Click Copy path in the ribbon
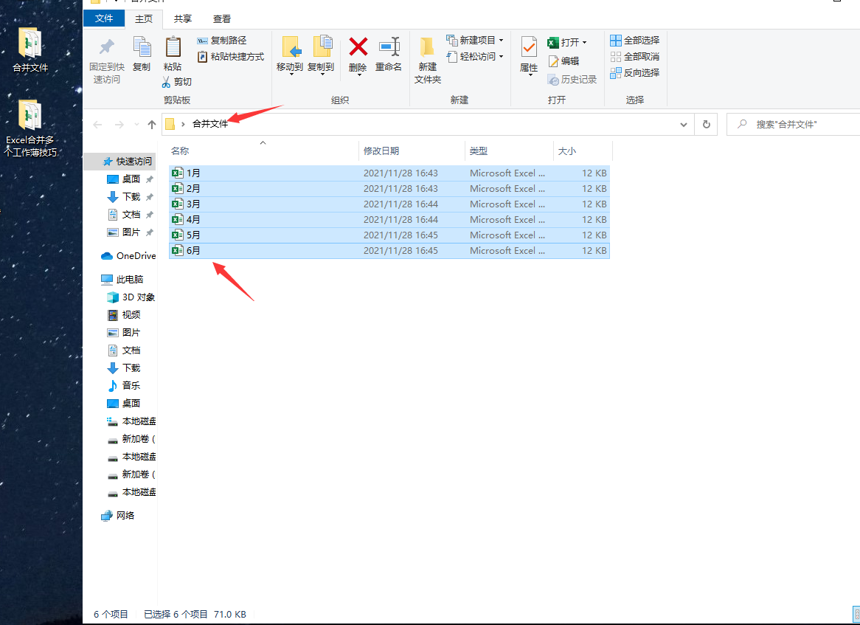 point(222,40)
